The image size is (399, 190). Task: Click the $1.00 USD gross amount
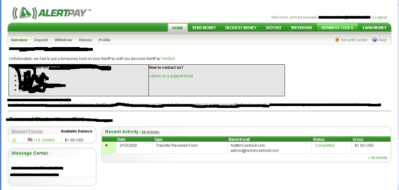coord(364,145)
